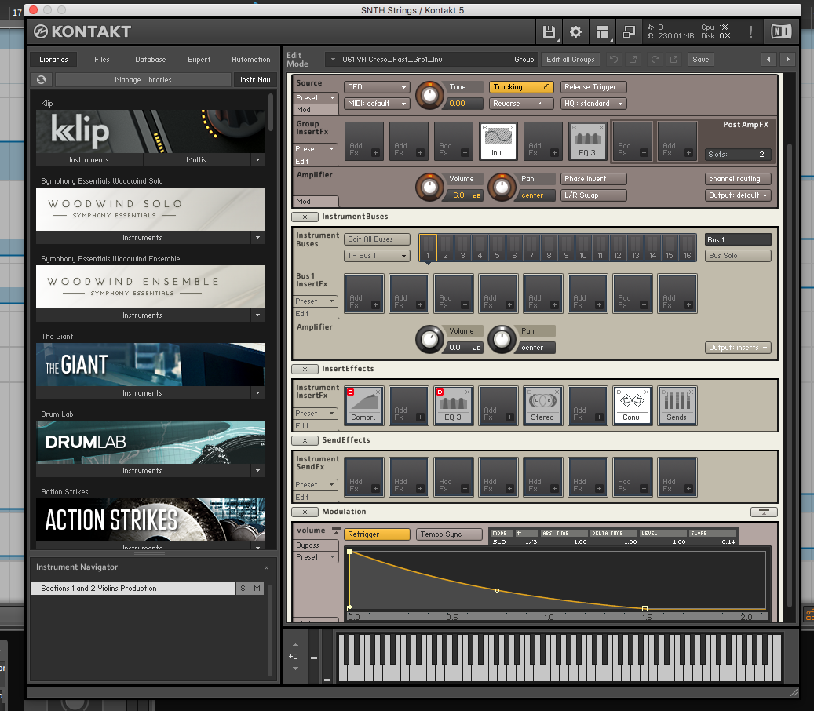
Task: Click the Save button in Edit Mode
Action: (701, 59)
